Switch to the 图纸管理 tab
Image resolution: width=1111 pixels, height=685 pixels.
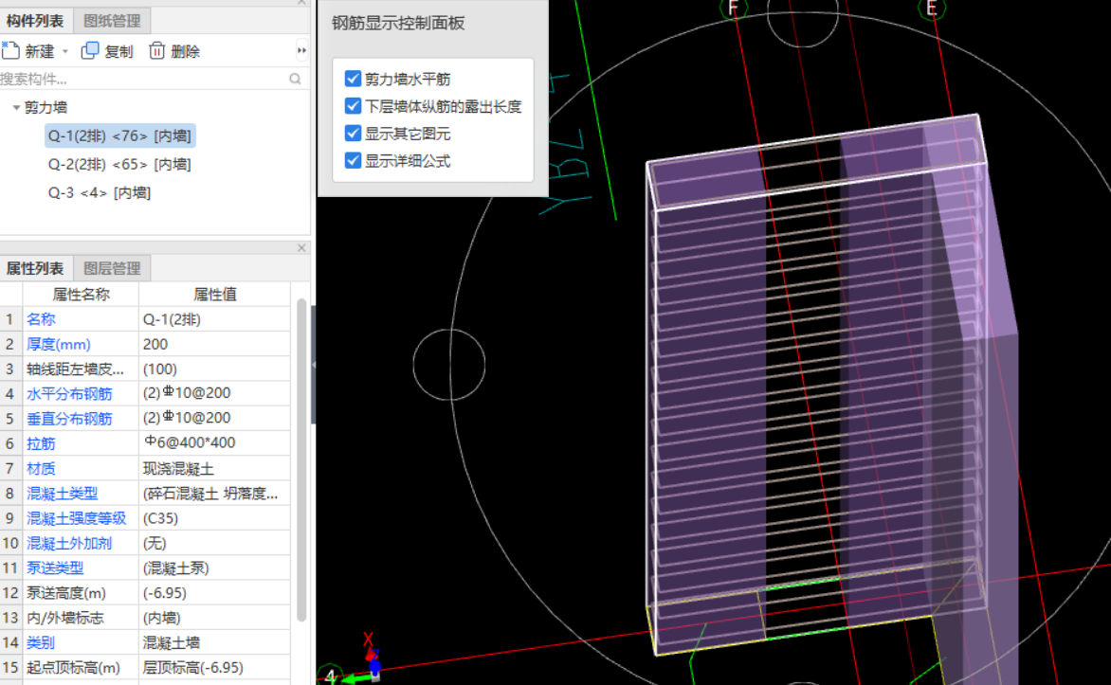click(112, 21)
